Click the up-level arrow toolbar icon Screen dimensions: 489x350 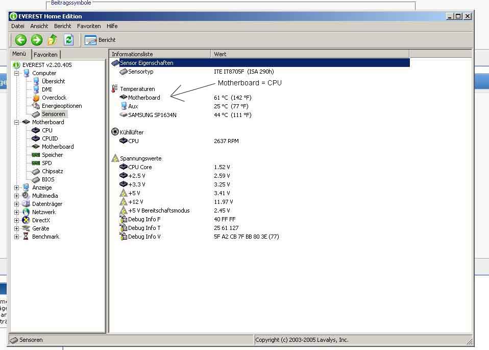coord(53,40)
